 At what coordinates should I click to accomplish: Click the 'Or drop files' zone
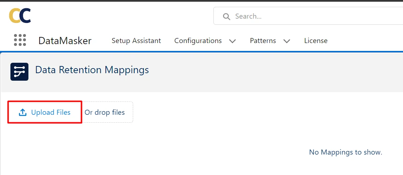105,112
